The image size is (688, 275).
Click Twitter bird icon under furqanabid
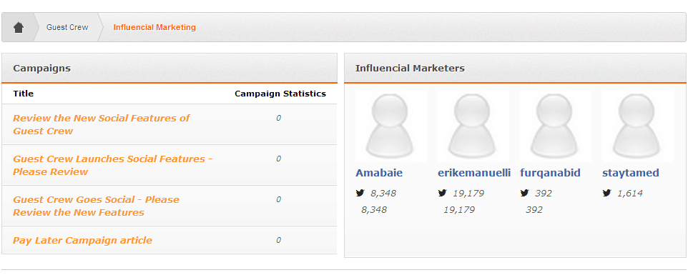(525, 193)
